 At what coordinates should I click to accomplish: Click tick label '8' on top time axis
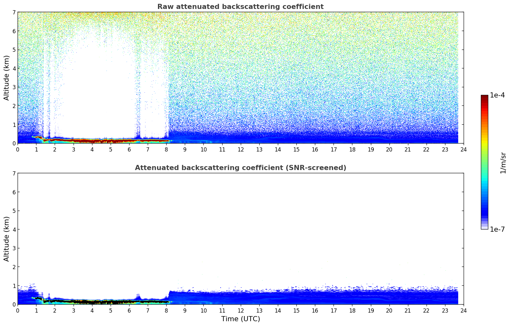coord(166,149)
